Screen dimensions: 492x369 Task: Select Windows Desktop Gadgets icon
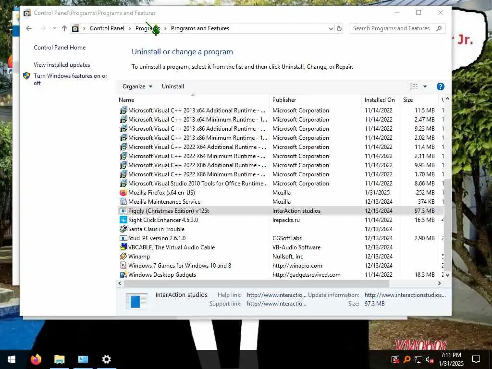click(123, 274)
